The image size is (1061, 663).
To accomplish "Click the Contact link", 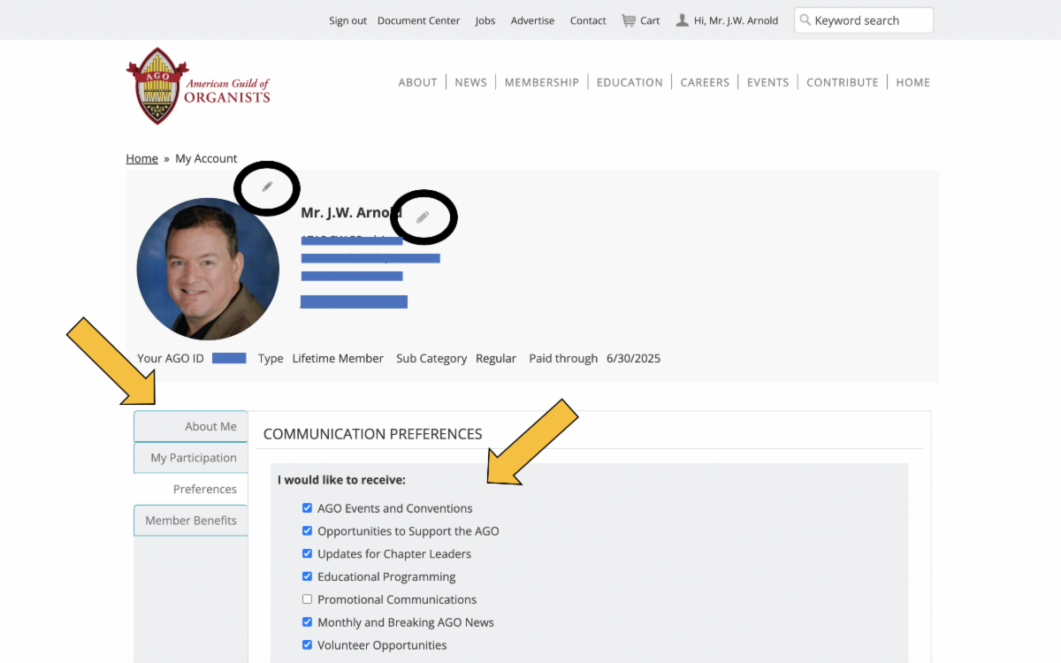I will tap(588, 20).
